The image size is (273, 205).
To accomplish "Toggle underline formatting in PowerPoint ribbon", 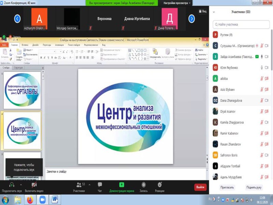I will (48, 57).
